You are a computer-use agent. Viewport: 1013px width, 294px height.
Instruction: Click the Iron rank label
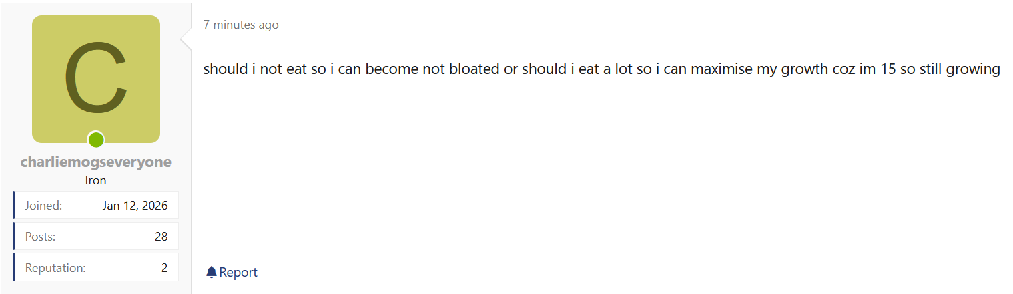(x=96, y=180)
